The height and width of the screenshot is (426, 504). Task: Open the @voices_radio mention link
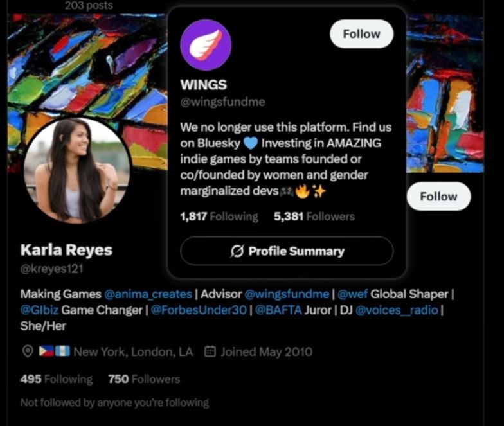[x=397, y=310]
